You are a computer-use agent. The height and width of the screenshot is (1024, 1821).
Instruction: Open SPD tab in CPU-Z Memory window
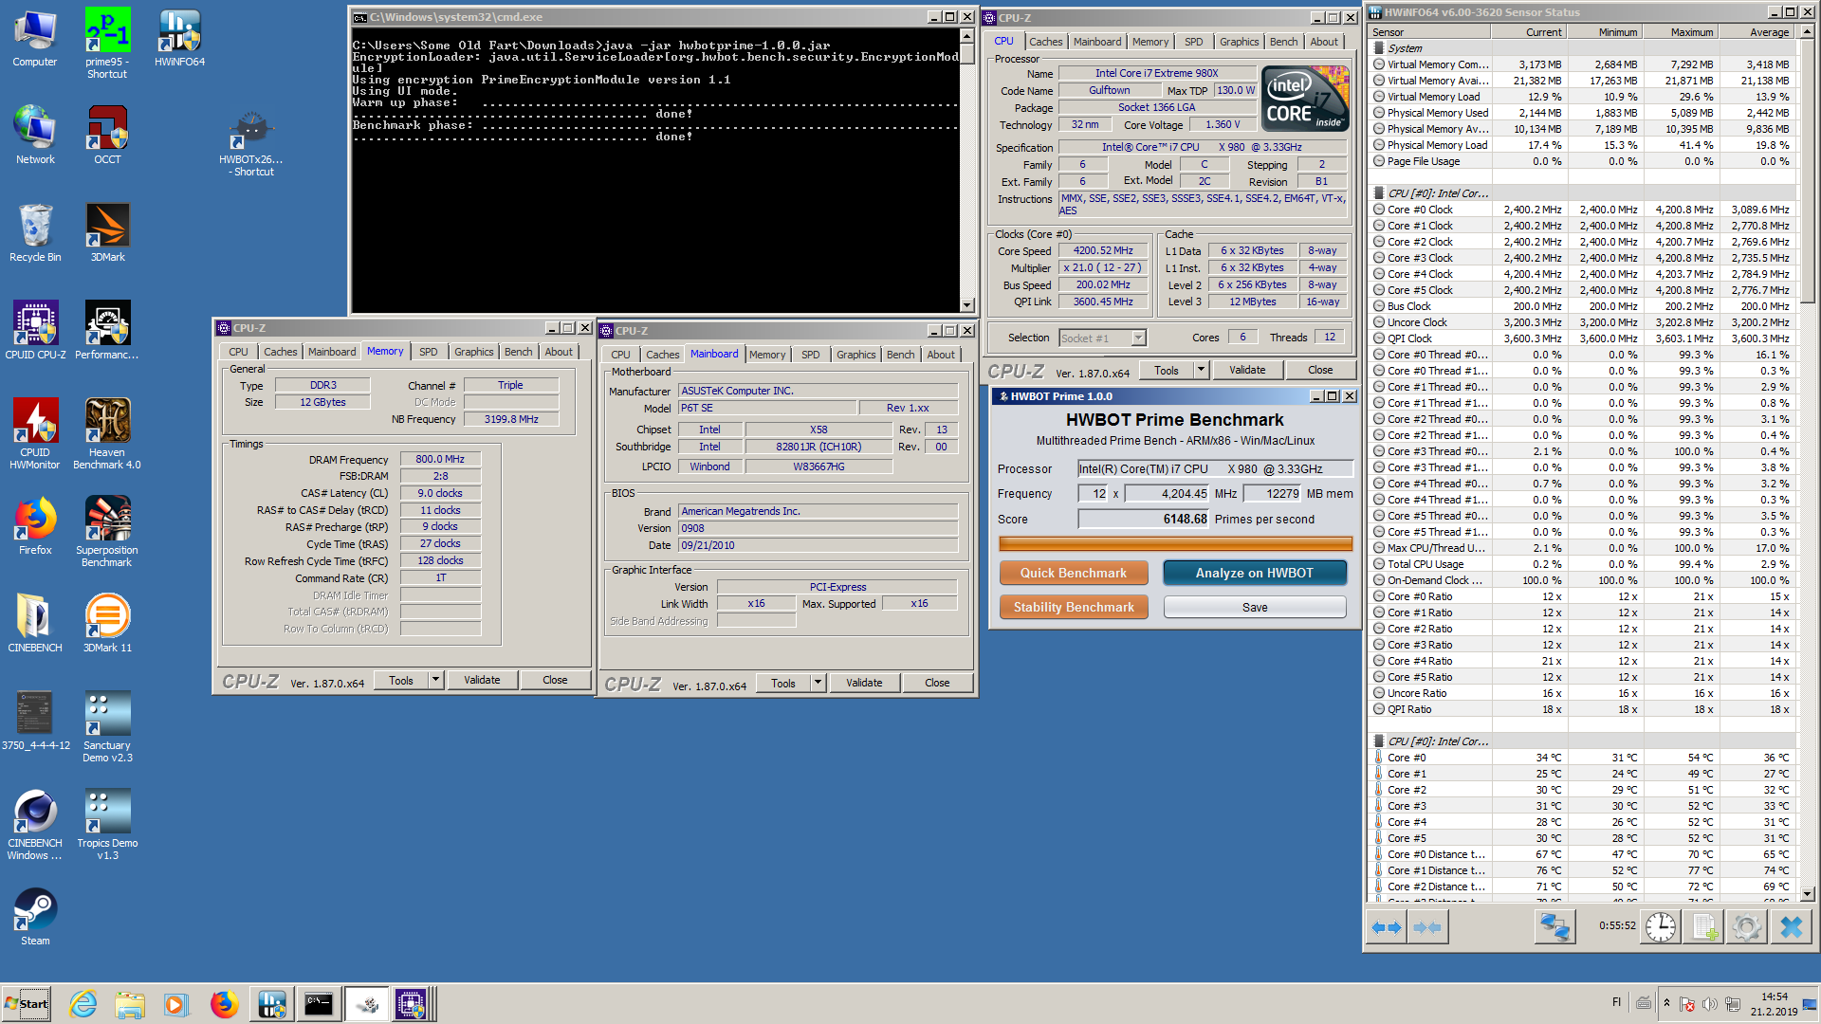click(429, 352)
